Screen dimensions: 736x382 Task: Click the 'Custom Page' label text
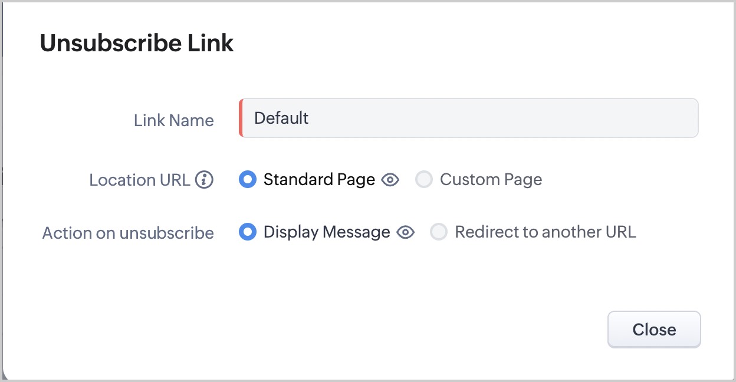(x=491, y=179)
